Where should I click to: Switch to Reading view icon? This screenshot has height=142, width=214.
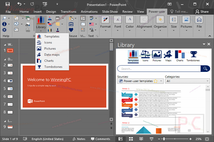pyautogui.click(x=141, y=139)
